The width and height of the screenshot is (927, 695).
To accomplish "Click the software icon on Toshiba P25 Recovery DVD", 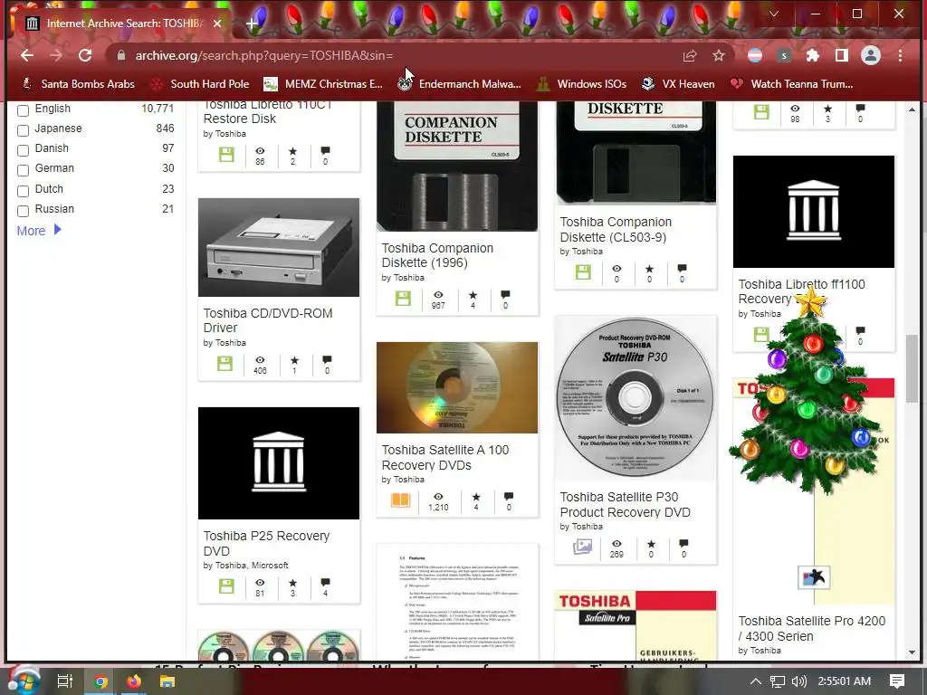I will (226, 586).
